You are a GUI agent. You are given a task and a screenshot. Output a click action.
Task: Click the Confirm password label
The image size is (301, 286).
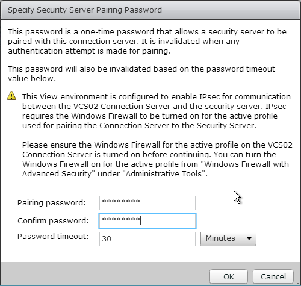tap(53, 221)
